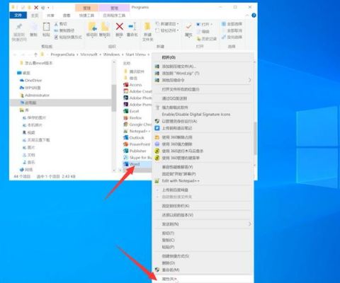This screenshot has height=283, width=340.
Task: Open the Shortcut Tools ribbon tab
Action: [x=86, y=16]
